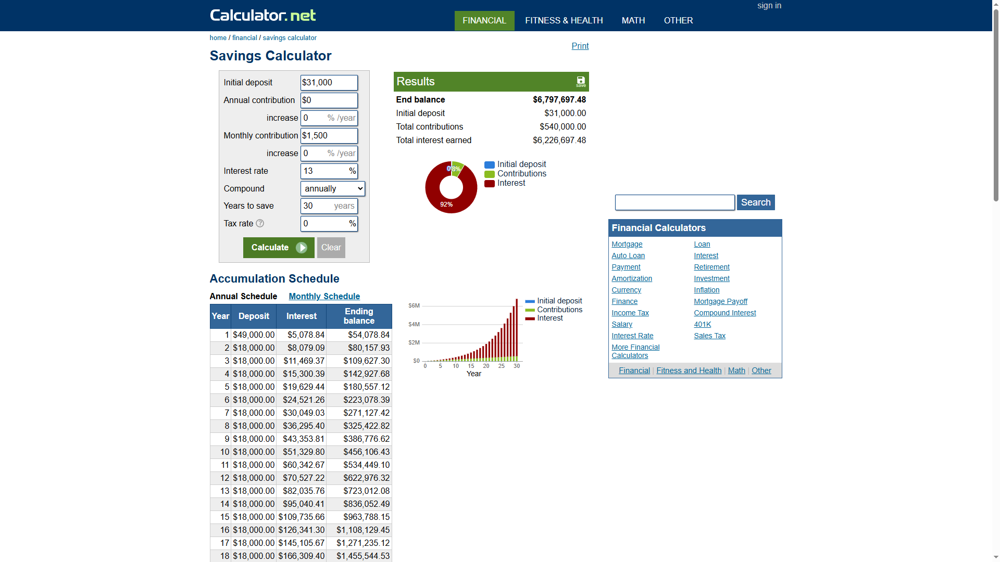This screenshot has height=562, width=1000.
Task: Open the Math menu tab
Action: [633, 20]
